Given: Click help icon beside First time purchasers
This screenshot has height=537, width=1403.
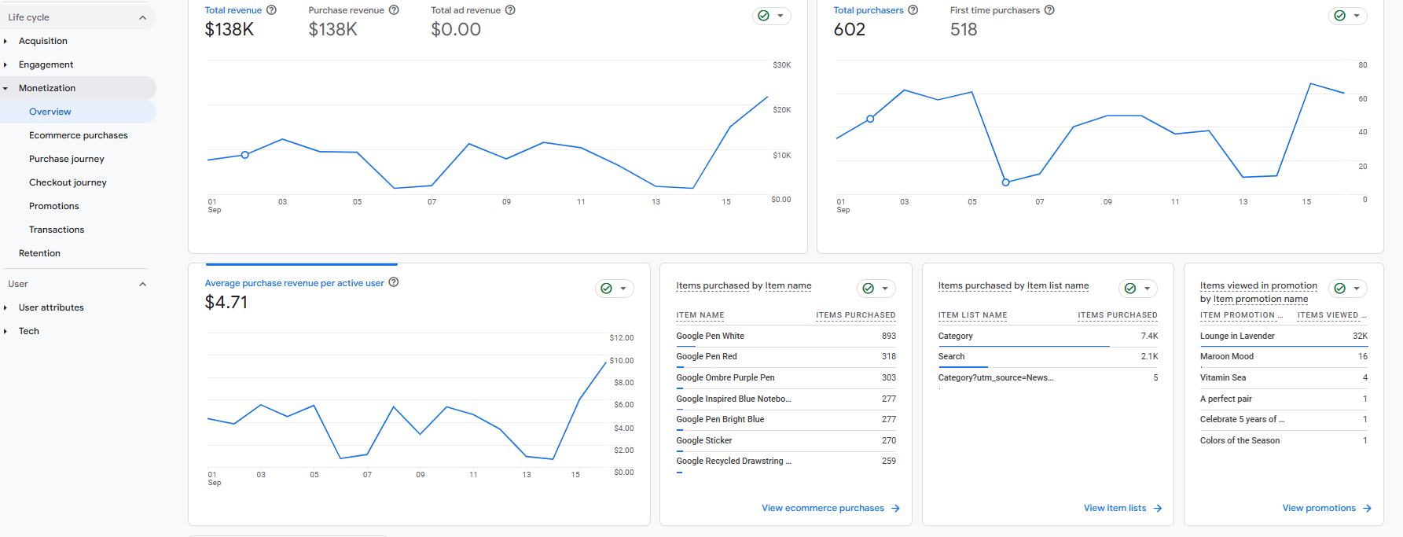Looking at the screenshot, I should 1049,10.
